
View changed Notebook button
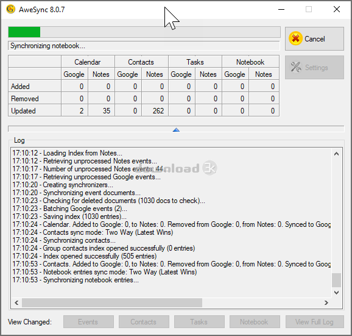click(x=255, y=321)
